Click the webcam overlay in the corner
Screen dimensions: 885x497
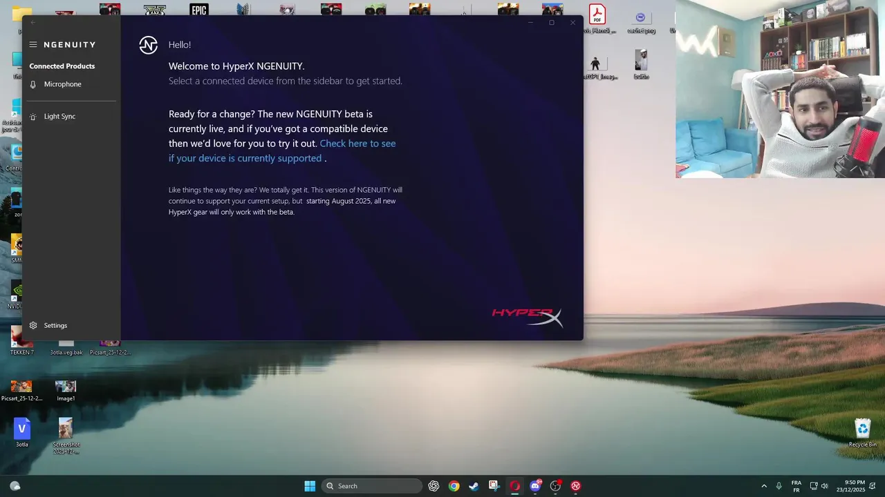pyautogui.click(x=780, y=89)
